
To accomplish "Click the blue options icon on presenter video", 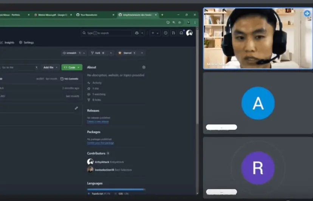I will pyautogui.click(x=307, y=13).
